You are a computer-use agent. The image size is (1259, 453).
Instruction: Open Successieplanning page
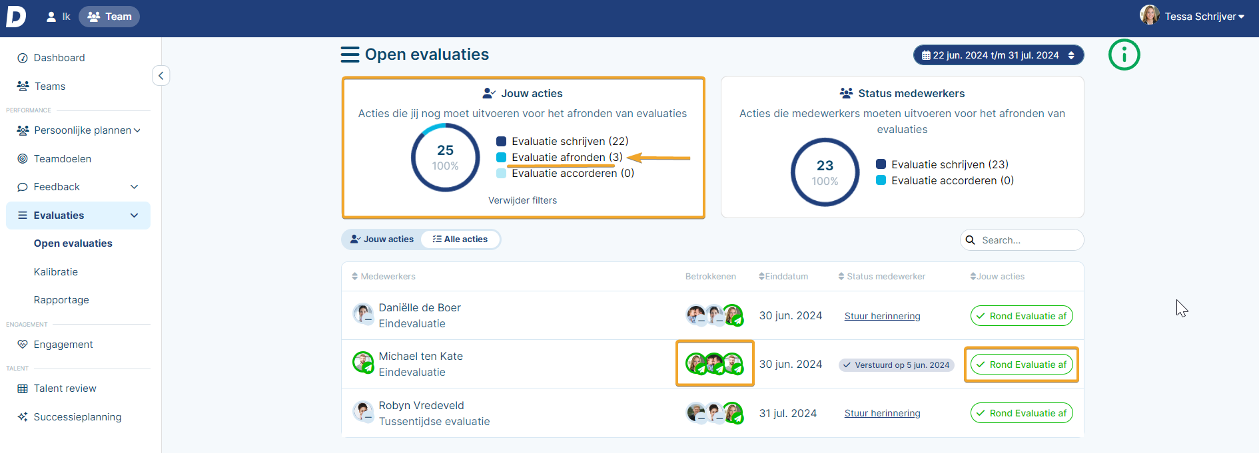(x=77, y=417)
